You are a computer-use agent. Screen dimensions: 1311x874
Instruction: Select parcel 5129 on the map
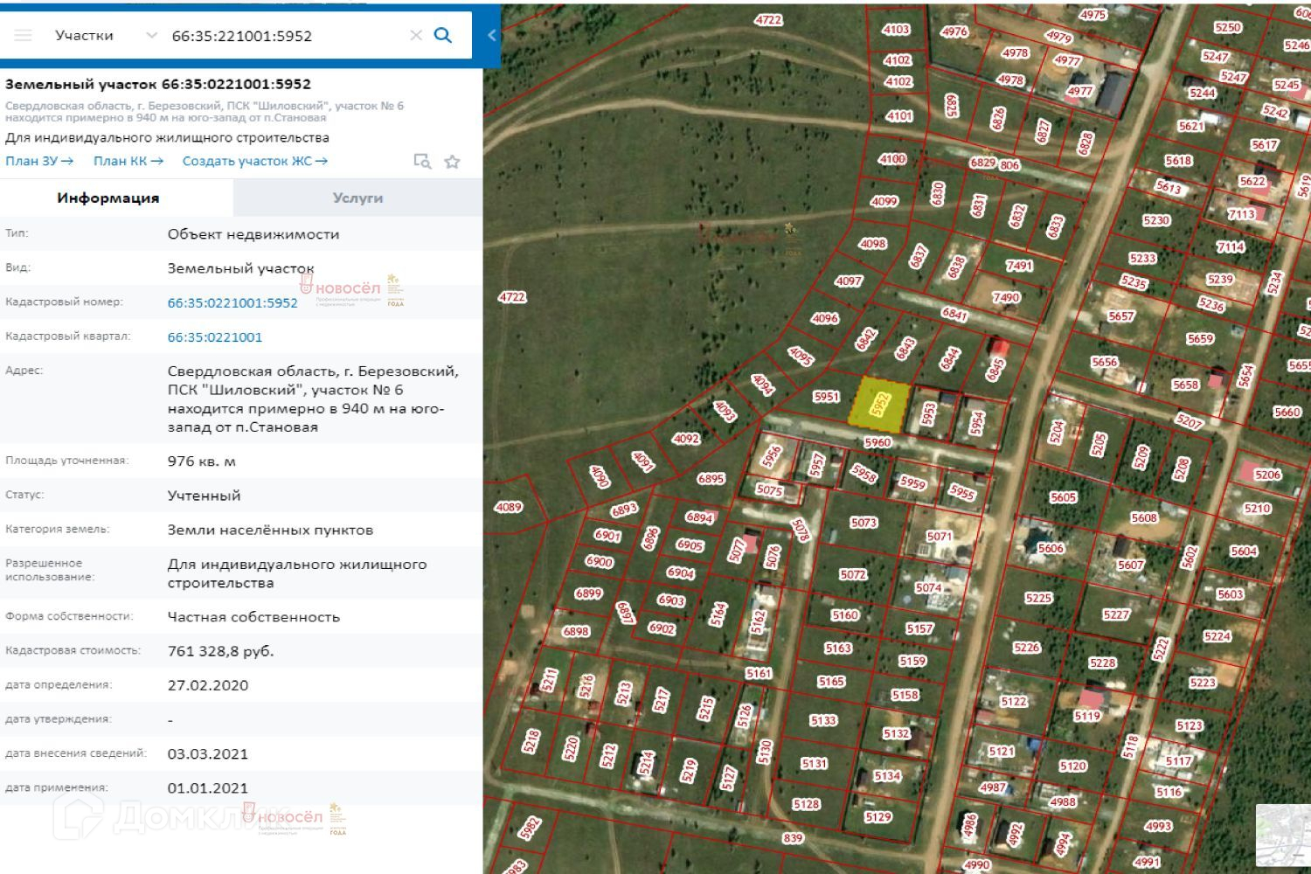(x=877, y=817)
